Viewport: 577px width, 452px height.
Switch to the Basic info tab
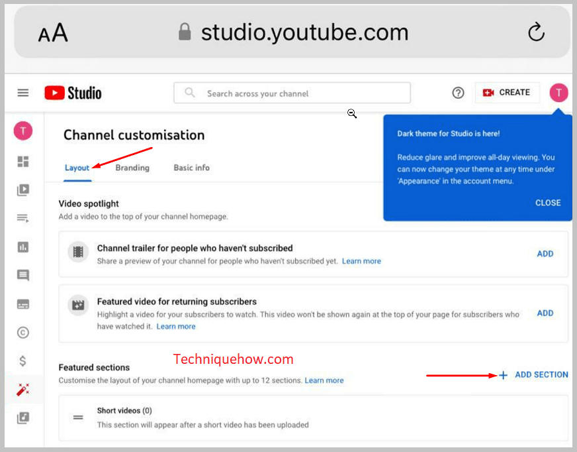click(192, 168)
